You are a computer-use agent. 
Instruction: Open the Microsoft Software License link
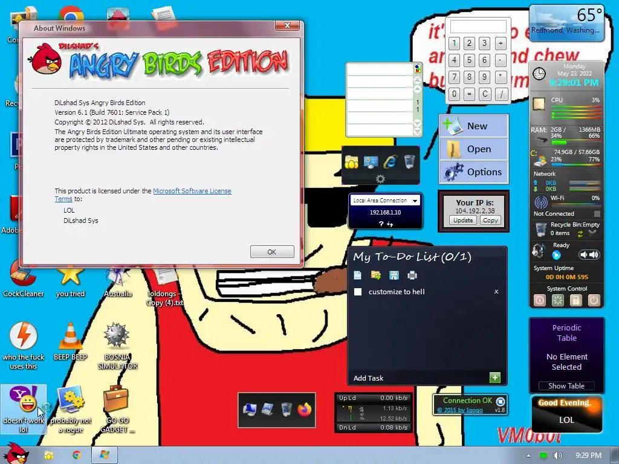192,191
